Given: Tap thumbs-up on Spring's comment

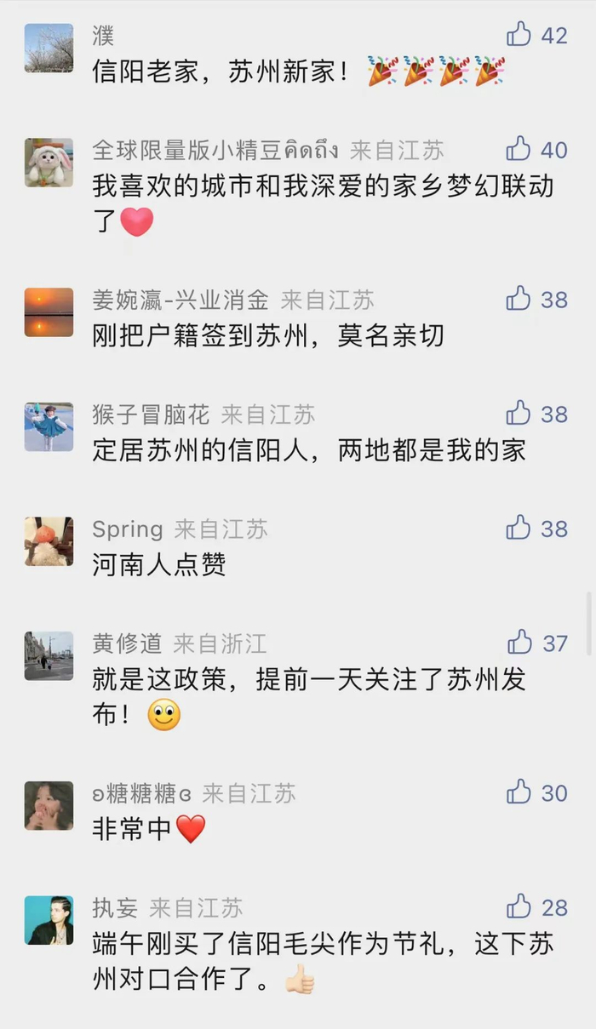Looking at the screenshot, I should [x=519, y=529].
